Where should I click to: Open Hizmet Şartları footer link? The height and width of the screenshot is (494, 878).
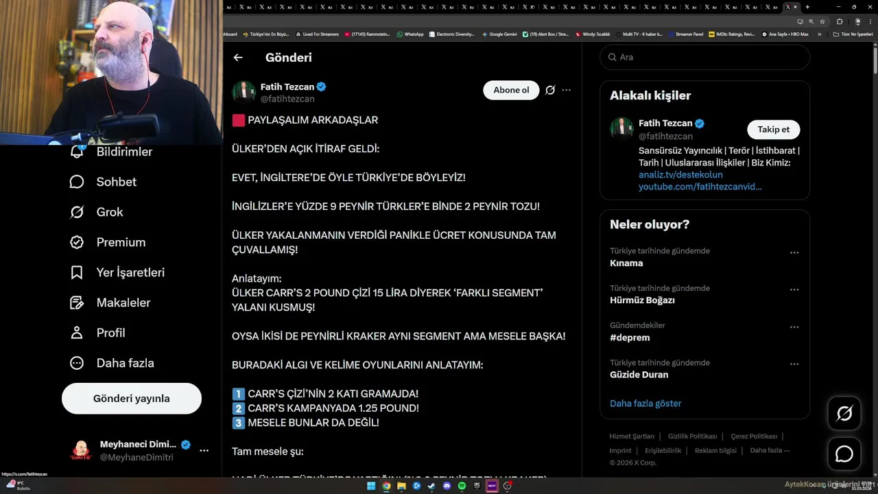click(x=632, y=436)
